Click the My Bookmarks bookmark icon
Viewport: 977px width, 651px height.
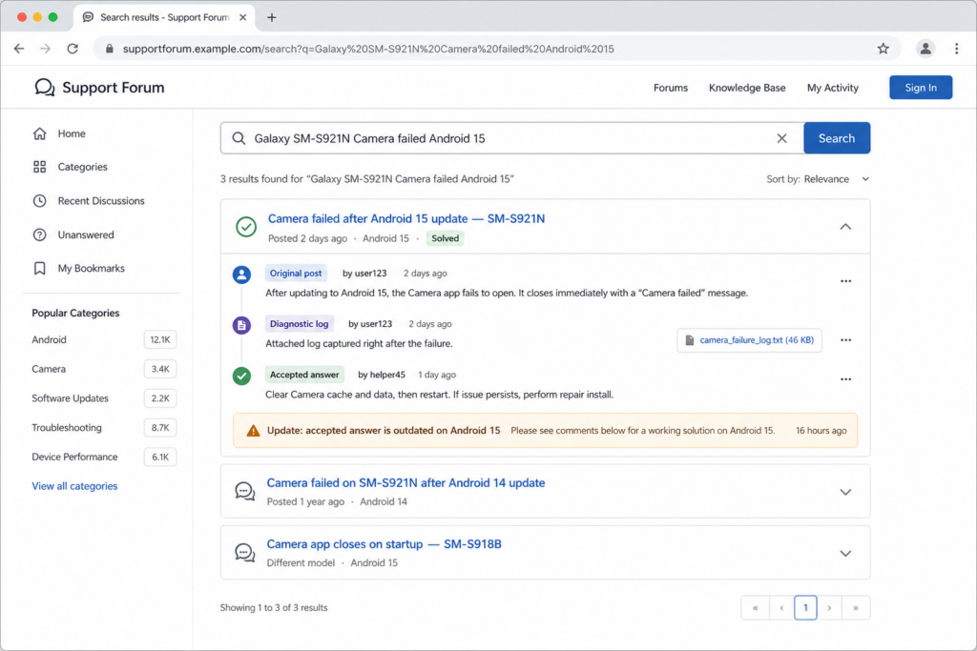point(40,268)
